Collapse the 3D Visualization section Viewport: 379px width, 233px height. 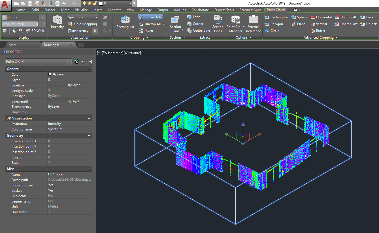pyautogui.click(x=89, y=118)
